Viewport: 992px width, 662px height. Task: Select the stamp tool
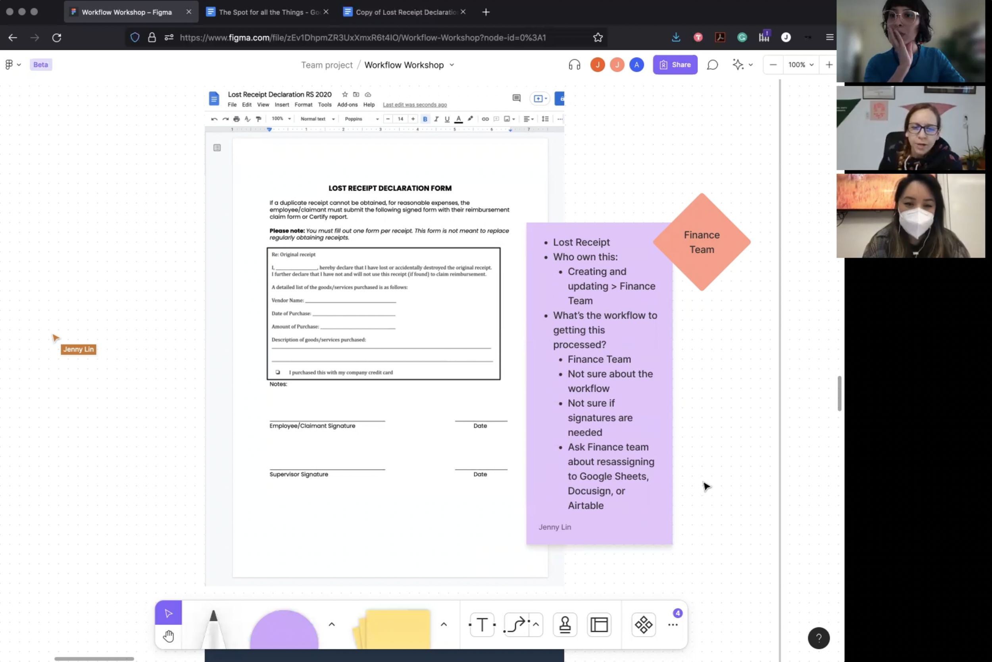[x=565, y=624]
